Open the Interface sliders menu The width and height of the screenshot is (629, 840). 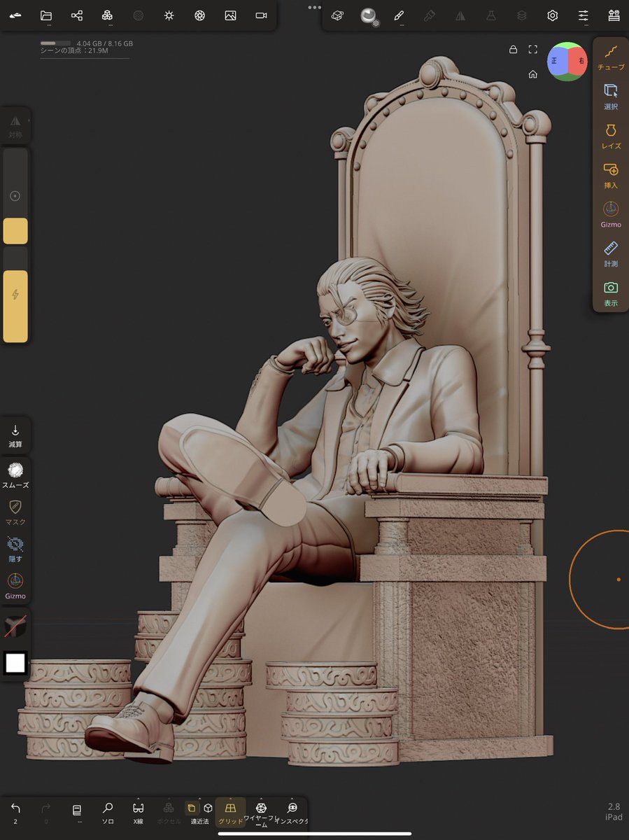coord(584,15)
